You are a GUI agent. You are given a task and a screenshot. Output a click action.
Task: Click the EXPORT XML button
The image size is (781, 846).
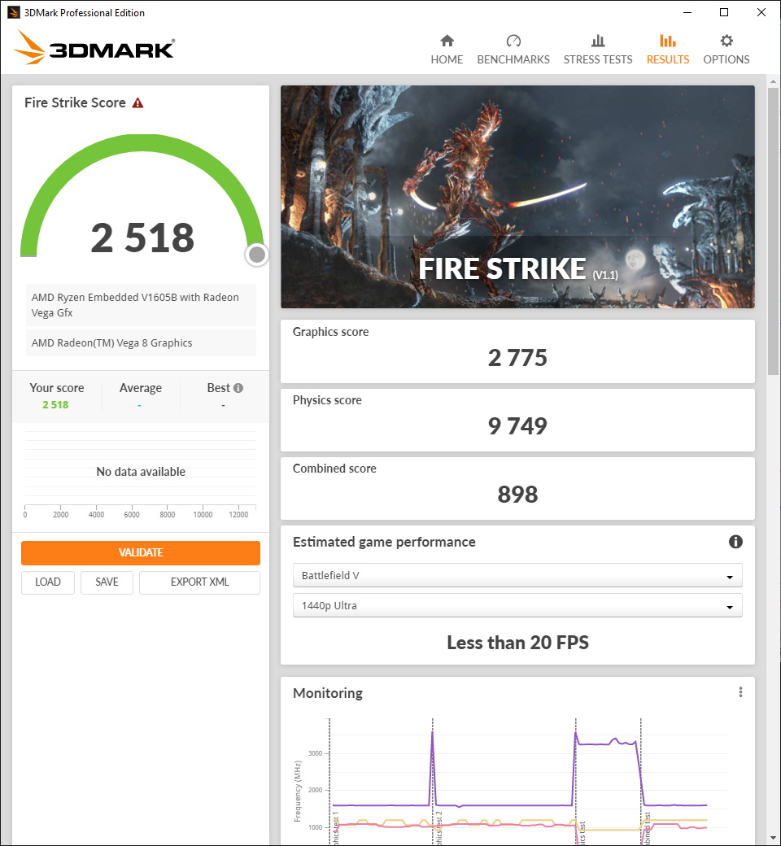pyautogui.click(x=199, y=582)
